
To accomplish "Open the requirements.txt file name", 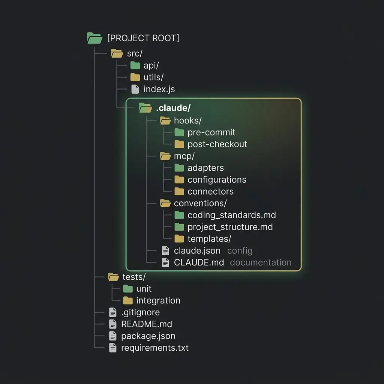I will click(155, 348).
